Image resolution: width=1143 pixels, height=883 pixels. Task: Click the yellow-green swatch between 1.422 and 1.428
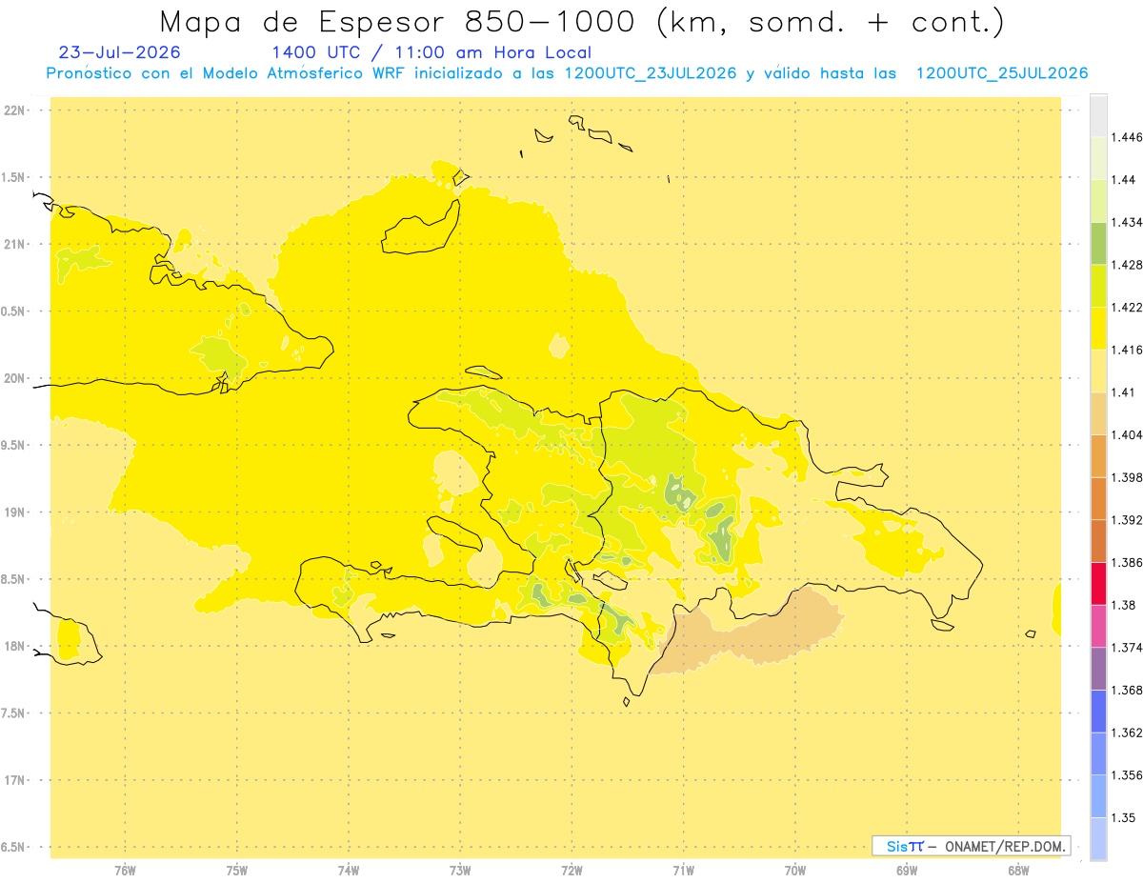click(x=1098, y=286)
